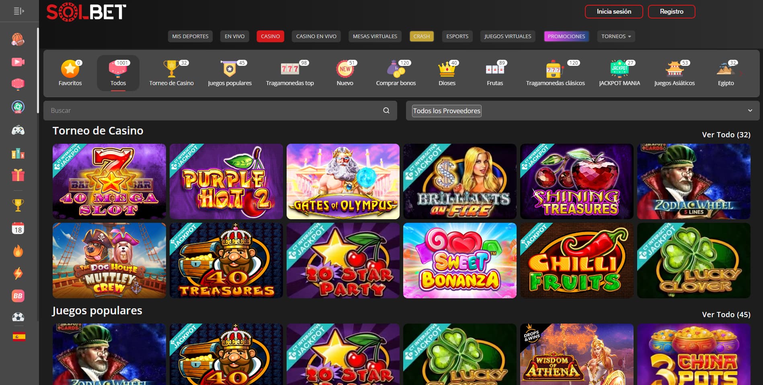Click the Registro button
Viewport: 763px width, 385px height.
click(x=671, y=11)
